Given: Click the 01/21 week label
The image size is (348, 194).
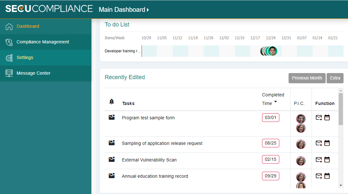Looking at the screenshot, I should (x=333, y=38).
